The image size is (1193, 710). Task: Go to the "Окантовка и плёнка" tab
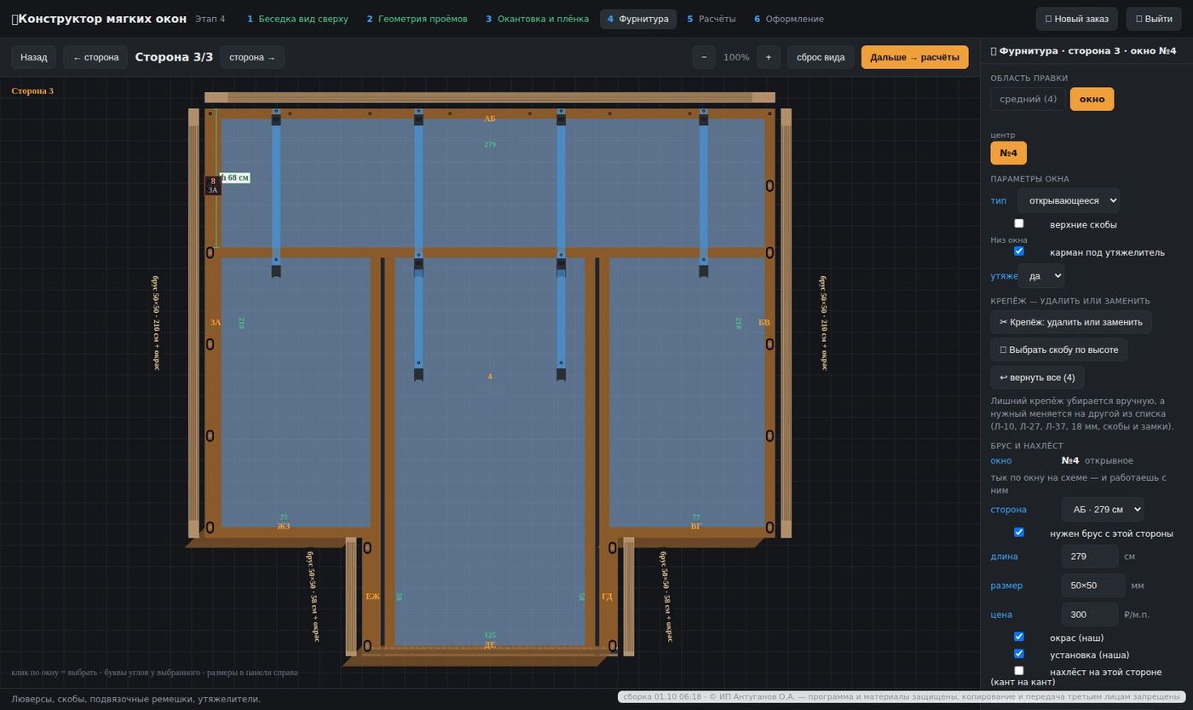click(537, 19)
